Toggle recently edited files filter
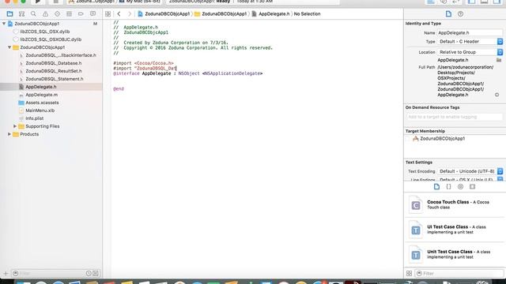The image size is (506, 284). click(89, 274)
